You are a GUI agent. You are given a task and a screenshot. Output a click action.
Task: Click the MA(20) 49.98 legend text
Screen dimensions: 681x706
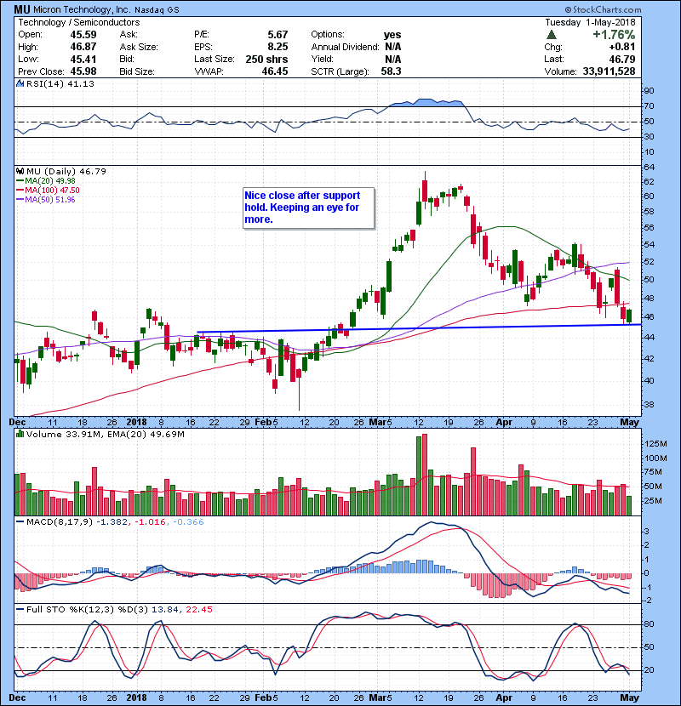[x=50, y=181]
